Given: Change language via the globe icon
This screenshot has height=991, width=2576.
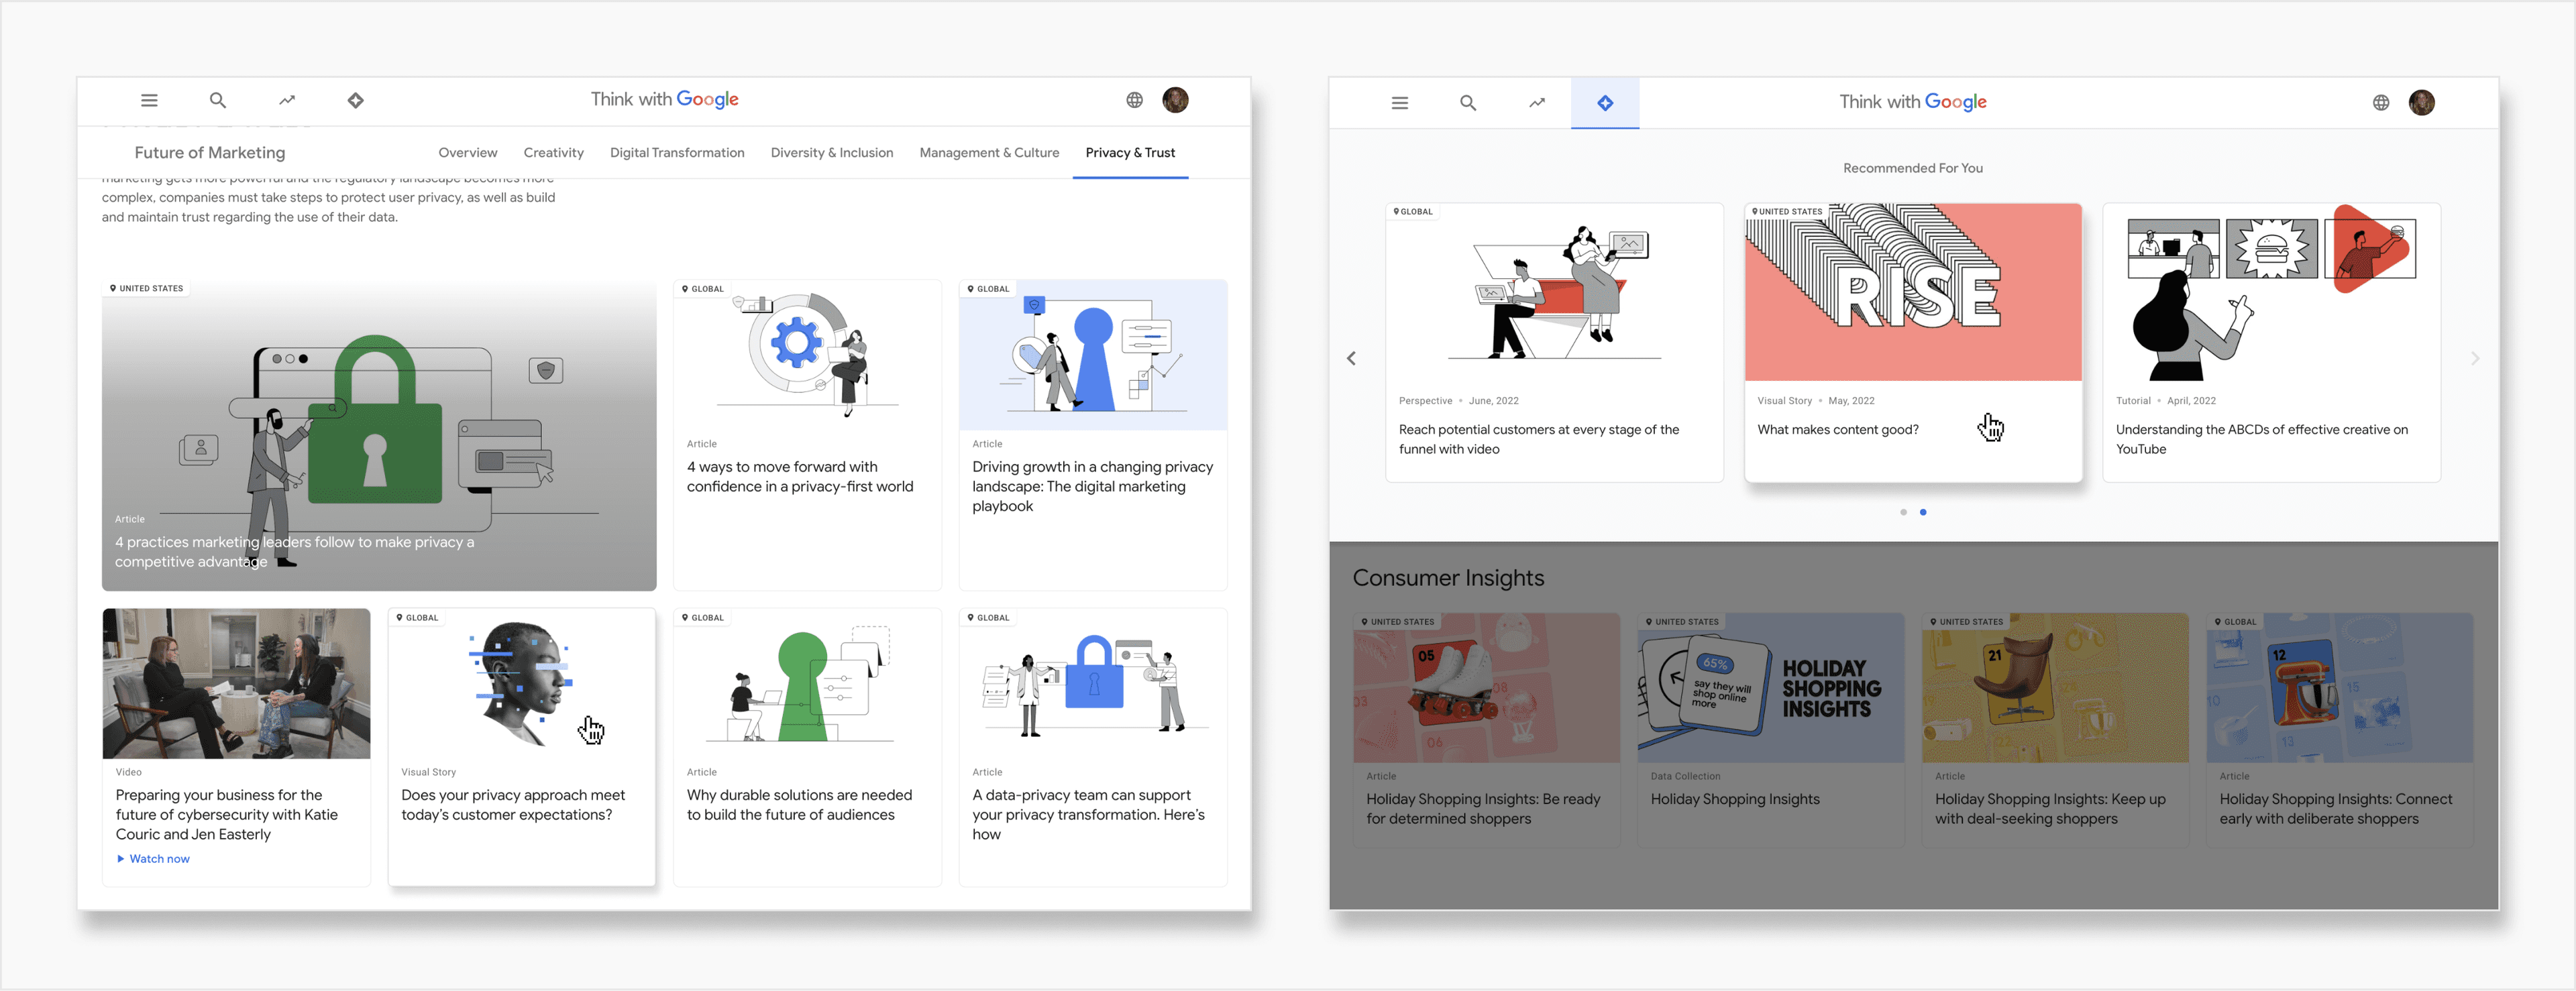Looking at the screenshot, I should coord(1134,100).
